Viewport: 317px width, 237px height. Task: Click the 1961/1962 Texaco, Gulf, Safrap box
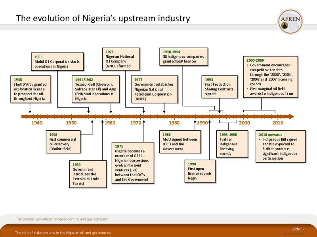(96, 89)
